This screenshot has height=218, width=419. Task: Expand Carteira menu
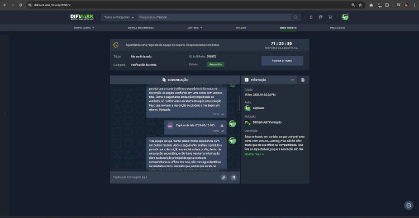[195, 28]
